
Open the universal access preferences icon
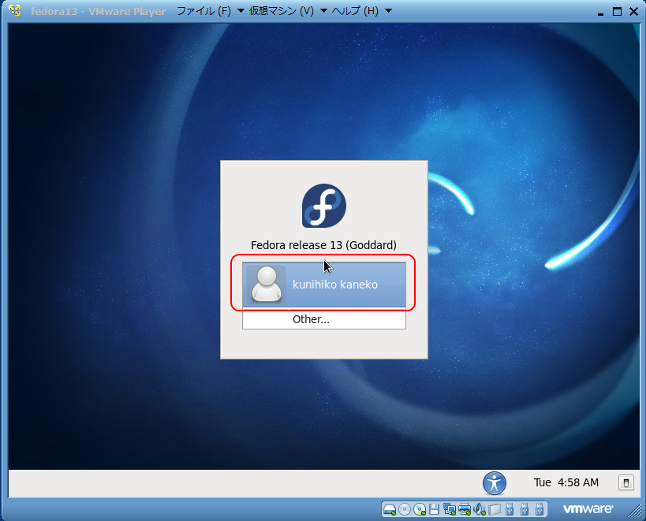[494, 482]
